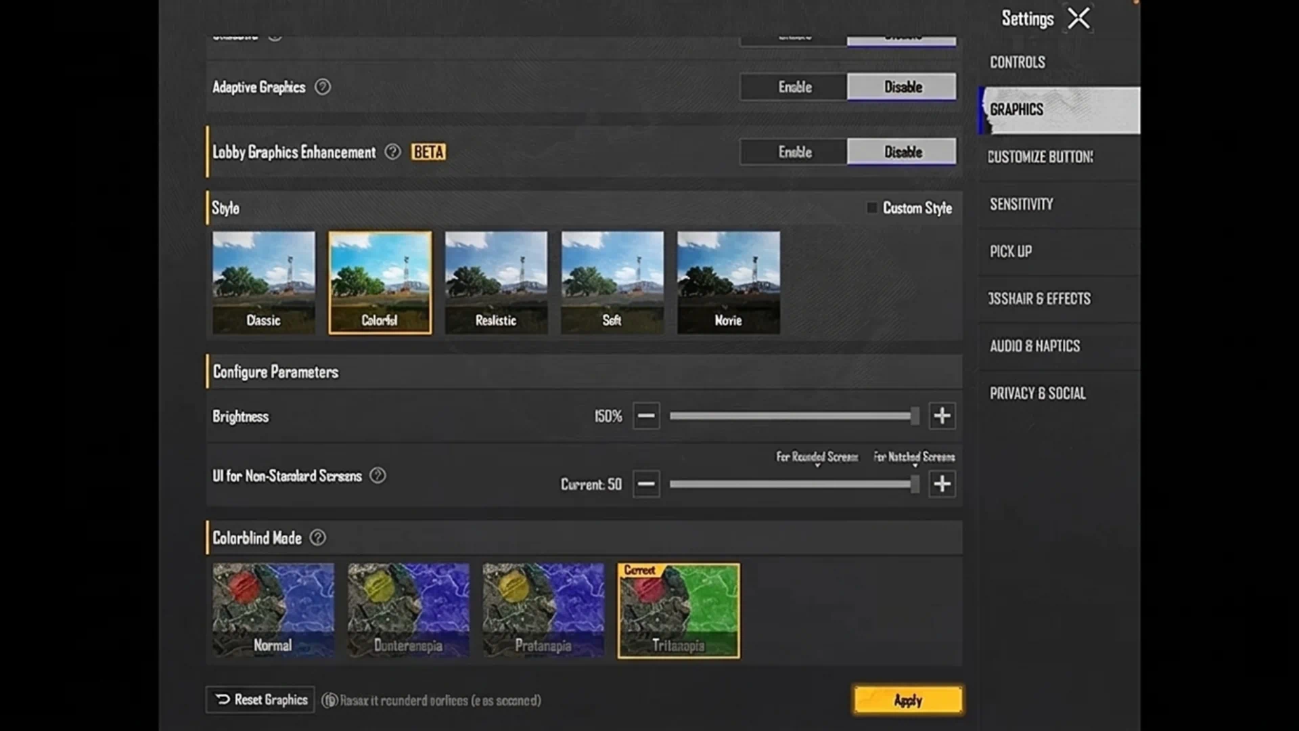This screenshot has width=1299, height=731.
Task: Choose Tritanopia colorblind mode
Action: pos(679,611)
